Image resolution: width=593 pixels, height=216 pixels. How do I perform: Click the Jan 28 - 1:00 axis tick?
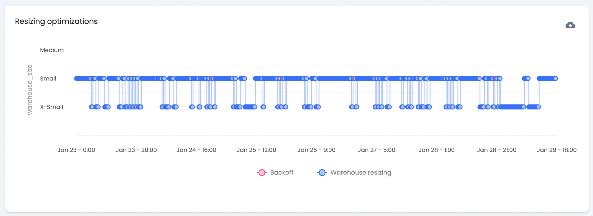coord(436,150)
